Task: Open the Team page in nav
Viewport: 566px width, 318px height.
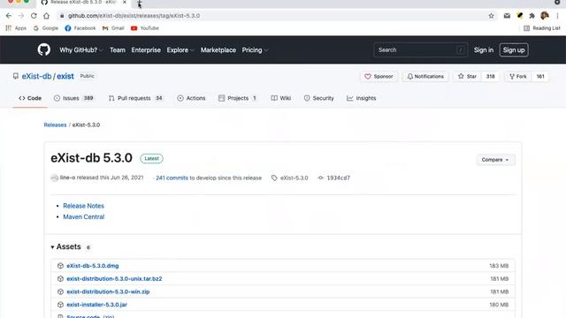Action: (118, 50)
